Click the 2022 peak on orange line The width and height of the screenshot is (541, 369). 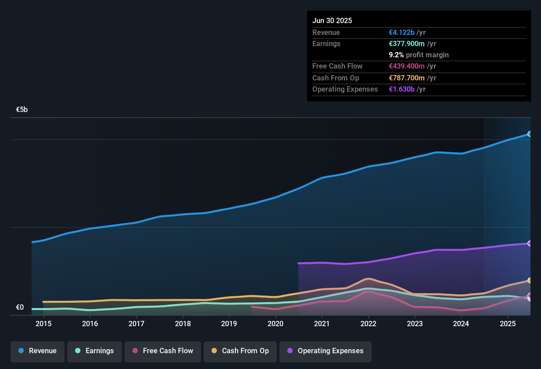369,278
